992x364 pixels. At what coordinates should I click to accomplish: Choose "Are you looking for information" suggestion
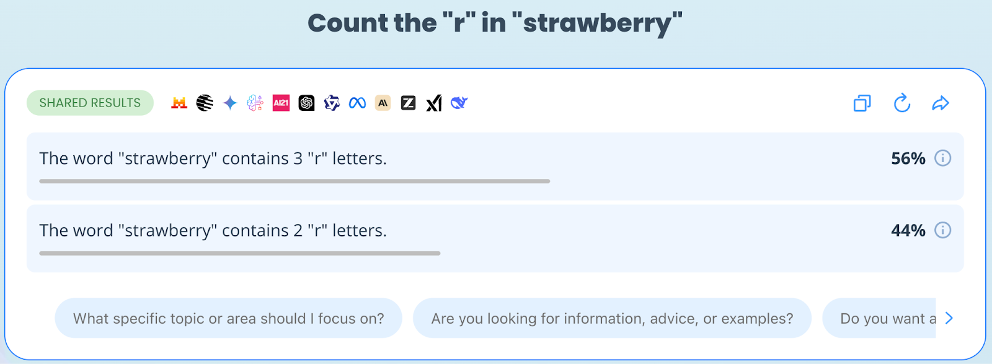[612, 318]
